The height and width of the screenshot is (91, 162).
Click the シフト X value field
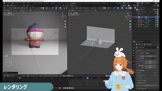point(150,61)
